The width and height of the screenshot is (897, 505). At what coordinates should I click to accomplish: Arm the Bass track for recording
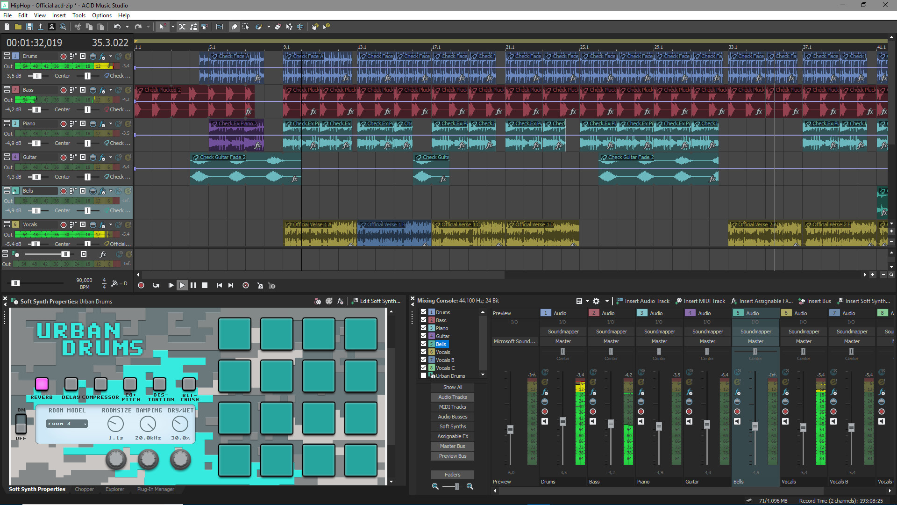(64, 90)
